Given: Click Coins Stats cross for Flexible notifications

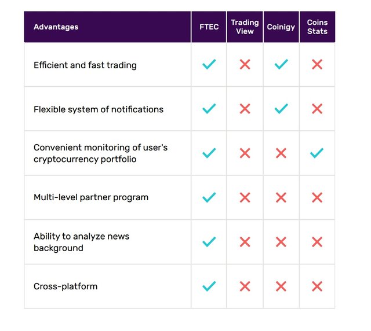Looking at the screenshot, I should 317,108.
